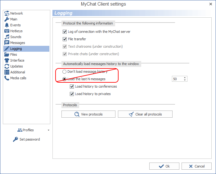
Task: Click the magnifier icon in View protocols
Action: point(77,114)
